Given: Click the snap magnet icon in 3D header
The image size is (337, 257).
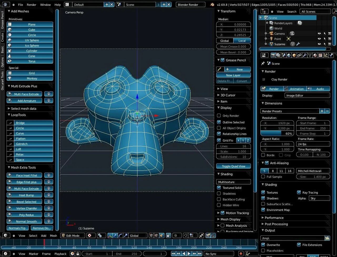Looking at the screenshot, I should (x=186, y=235).
